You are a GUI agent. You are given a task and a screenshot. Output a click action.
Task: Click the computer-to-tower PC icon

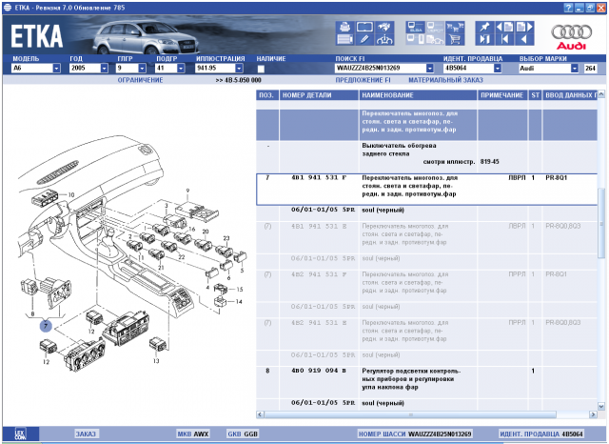[x=416, y=39]
